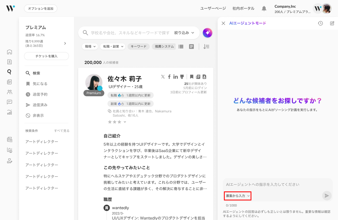338x220 pixels.
Task: Expand the 職種 filter dropdown
Action: pyautogui.click(x=90, y=47)
